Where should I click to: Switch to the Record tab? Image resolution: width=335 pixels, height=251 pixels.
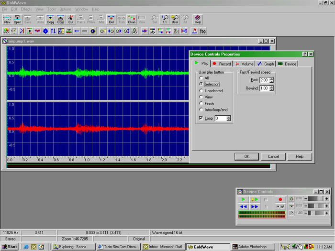[222, 64]
